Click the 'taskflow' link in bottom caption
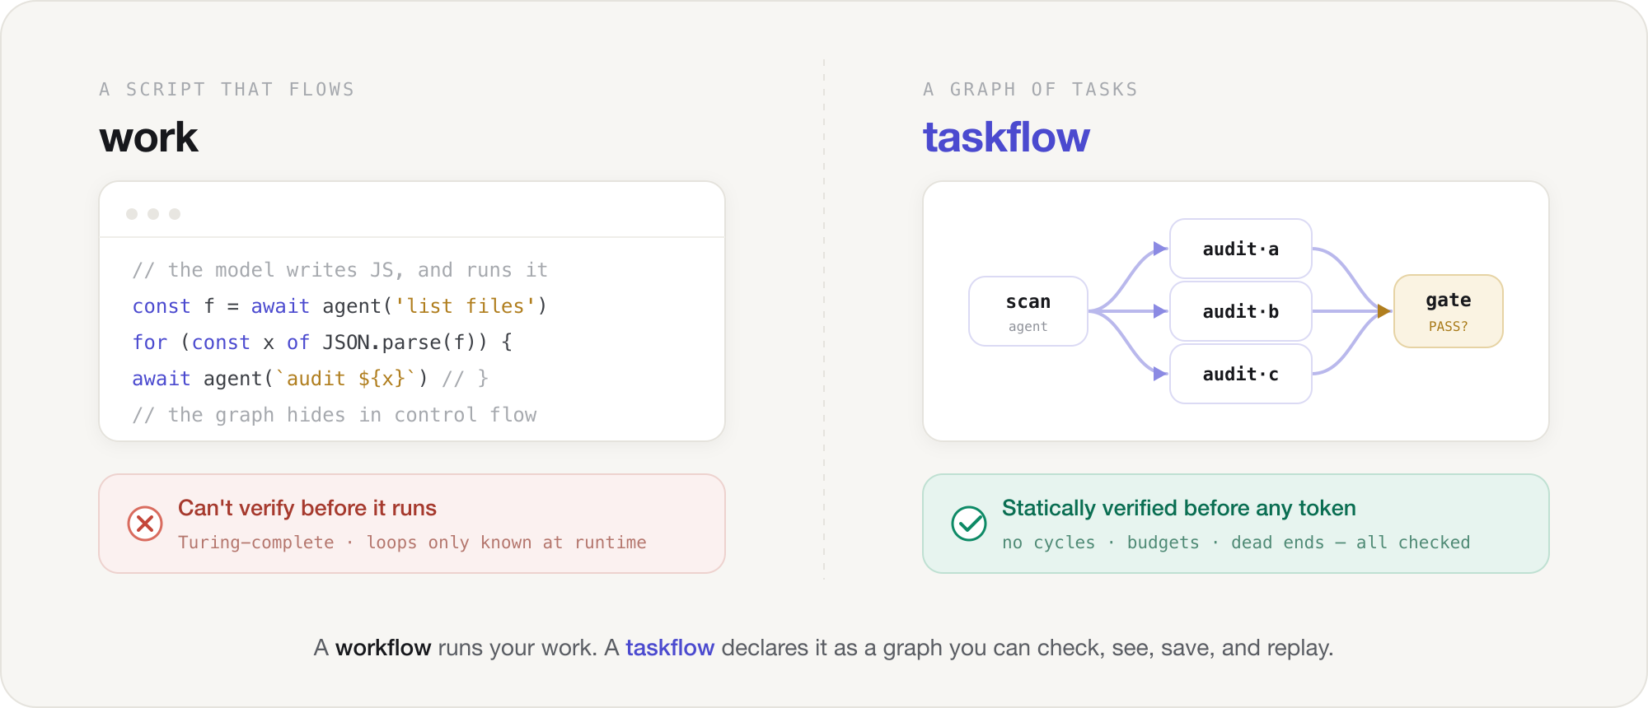 click(670, 648)
